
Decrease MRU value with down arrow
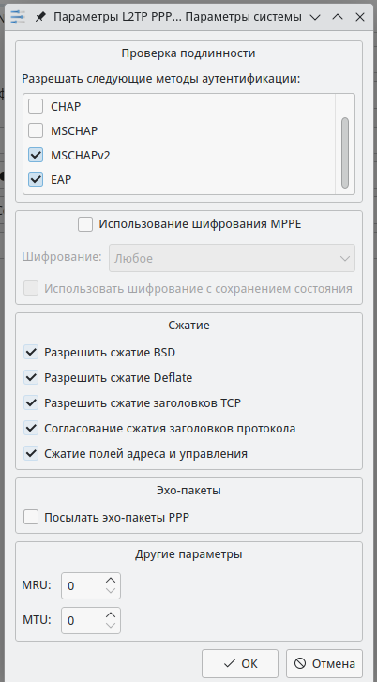coord(111,591)
